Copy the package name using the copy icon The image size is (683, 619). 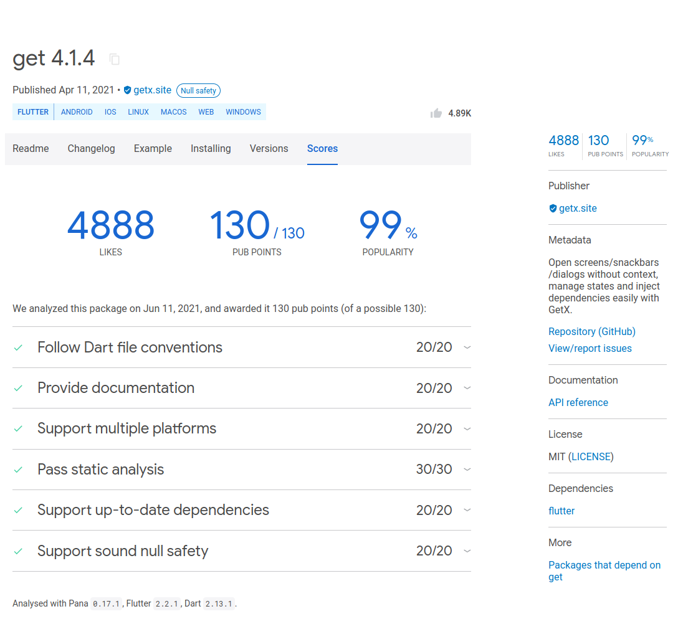114,59
